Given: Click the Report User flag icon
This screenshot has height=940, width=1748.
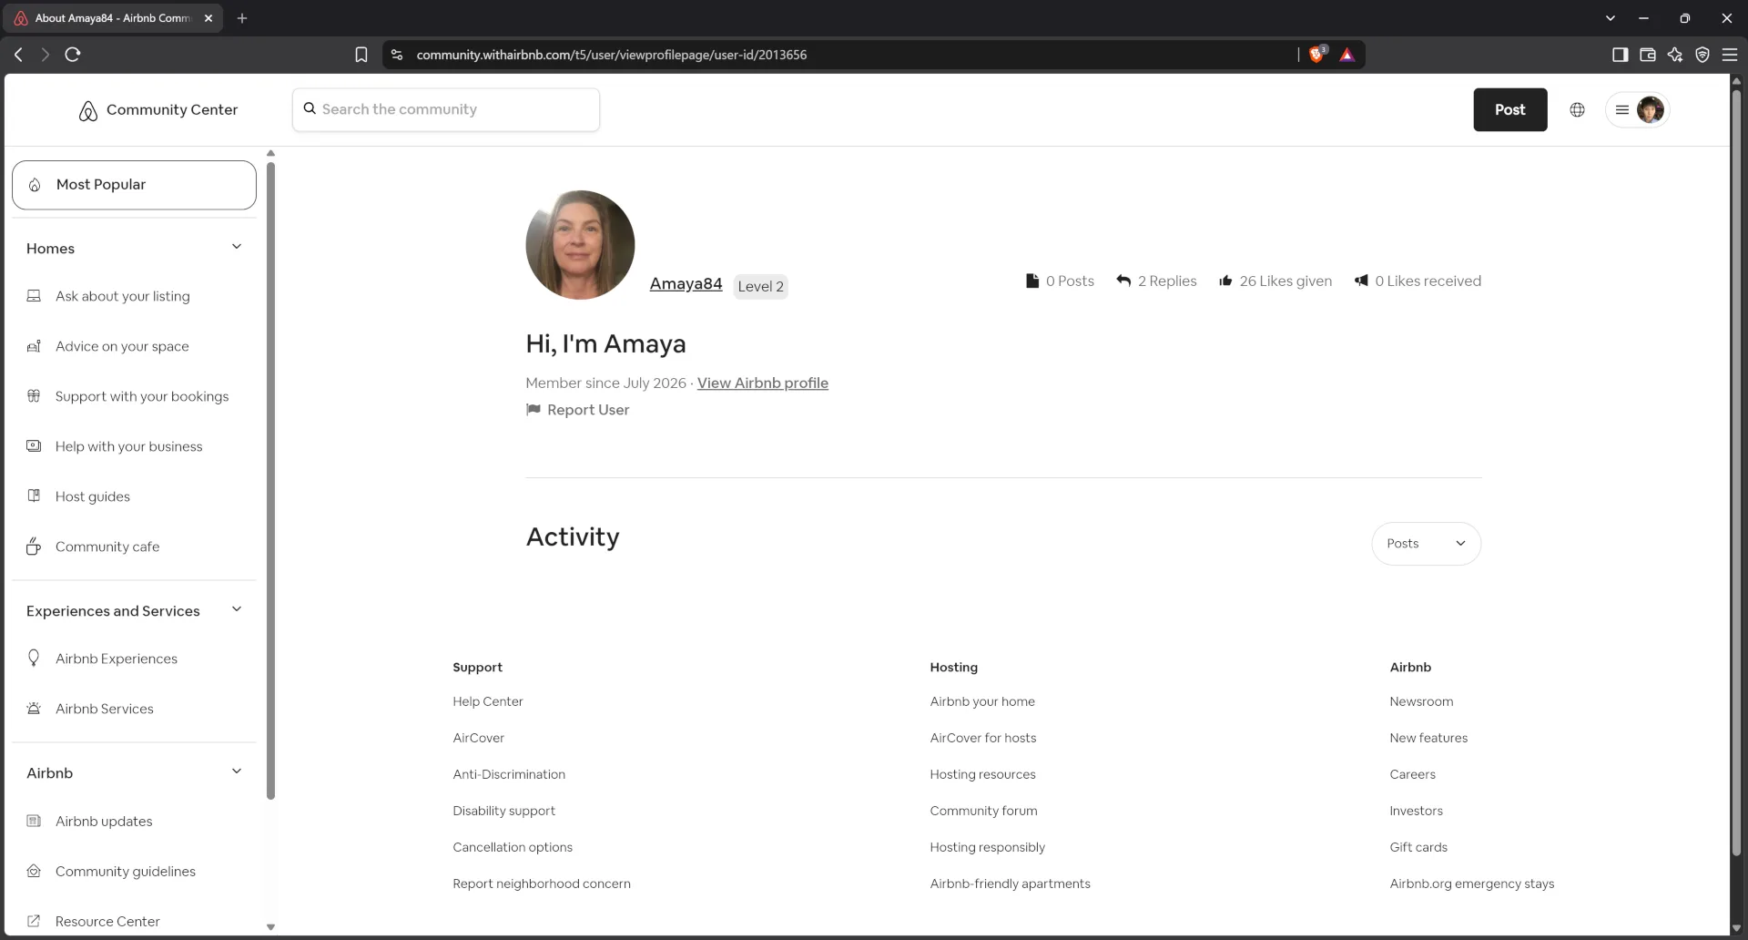Looking at the screenshot, I should [534, 410].
